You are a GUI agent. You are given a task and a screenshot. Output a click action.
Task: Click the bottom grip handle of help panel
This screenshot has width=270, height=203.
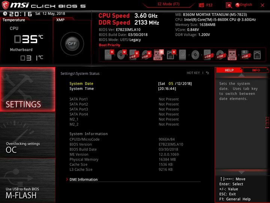pyautogui.click(x=241, y=172)
